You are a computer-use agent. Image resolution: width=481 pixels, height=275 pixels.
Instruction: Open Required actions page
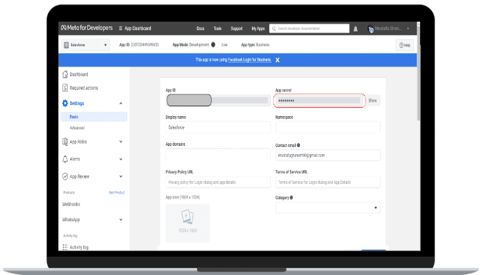[84, 88]
